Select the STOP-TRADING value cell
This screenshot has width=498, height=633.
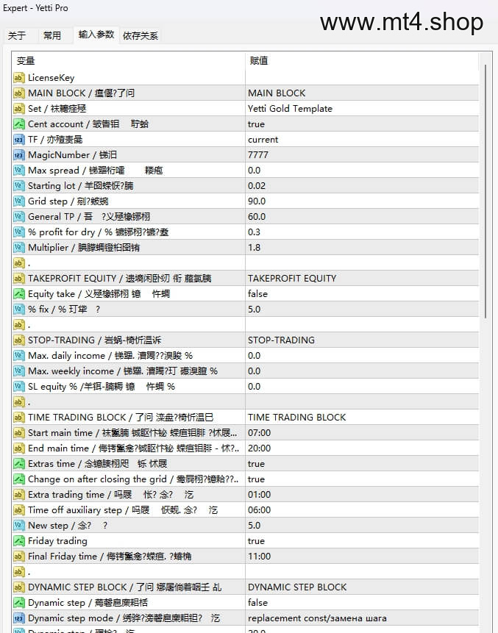pos(361,340)
